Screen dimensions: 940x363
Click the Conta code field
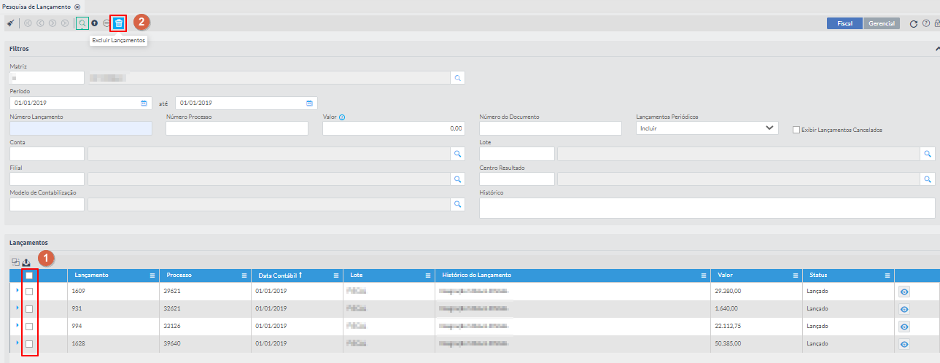point(47,154)
